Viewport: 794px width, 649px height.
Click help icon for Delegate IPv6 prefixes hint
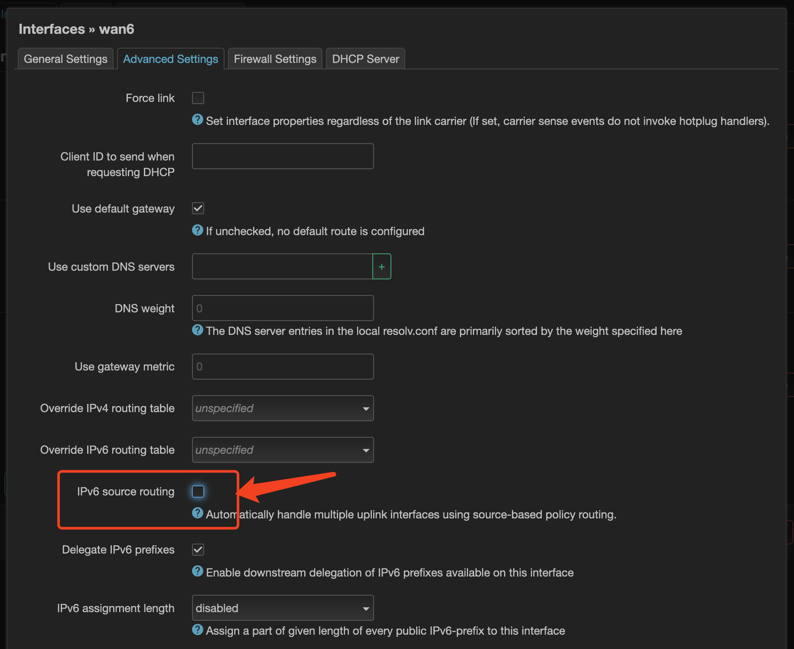(198, 571)
